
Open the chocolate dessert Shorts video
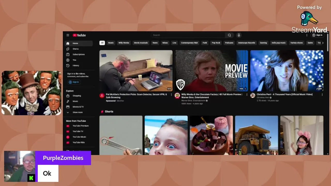[211, 135]
